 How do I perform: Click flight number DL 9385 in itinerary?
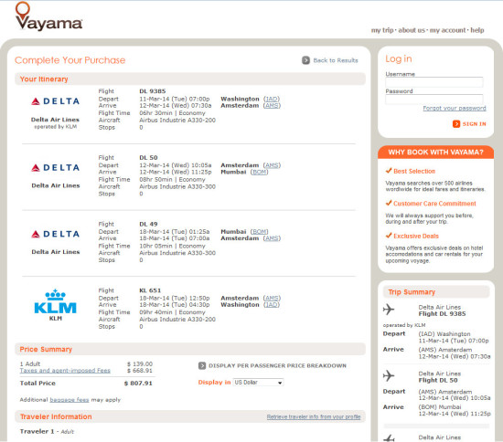click(x=153, y=91)
